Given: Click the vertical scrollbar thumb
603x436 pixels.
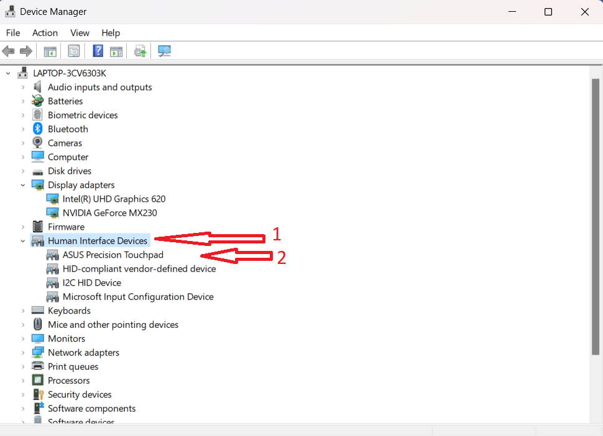Looking at the screenshot, I should (596, 217).
